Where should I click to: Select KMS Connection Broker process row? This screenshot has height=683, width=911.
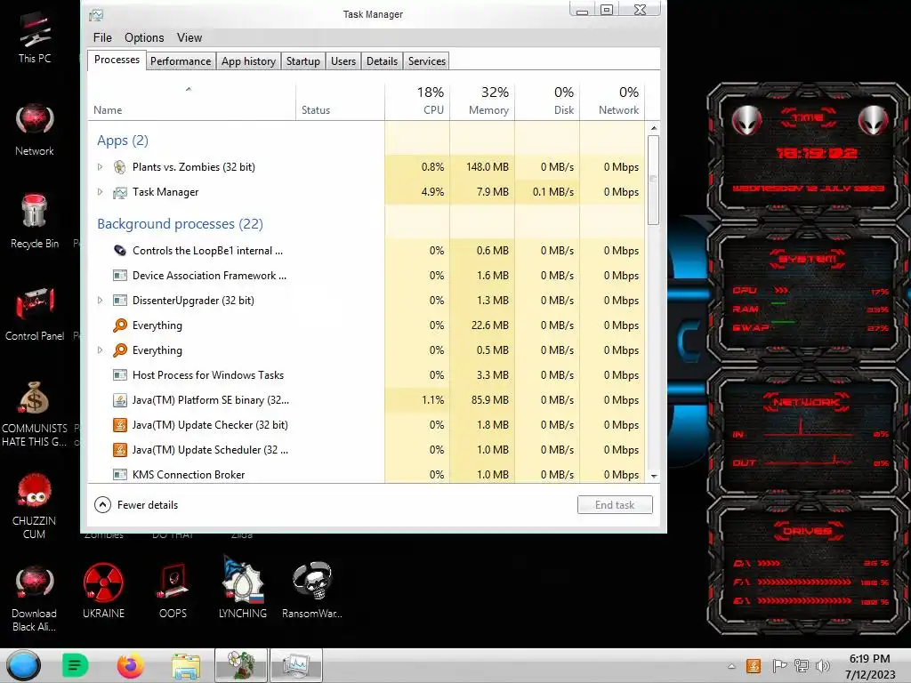[x=366, y=474]
